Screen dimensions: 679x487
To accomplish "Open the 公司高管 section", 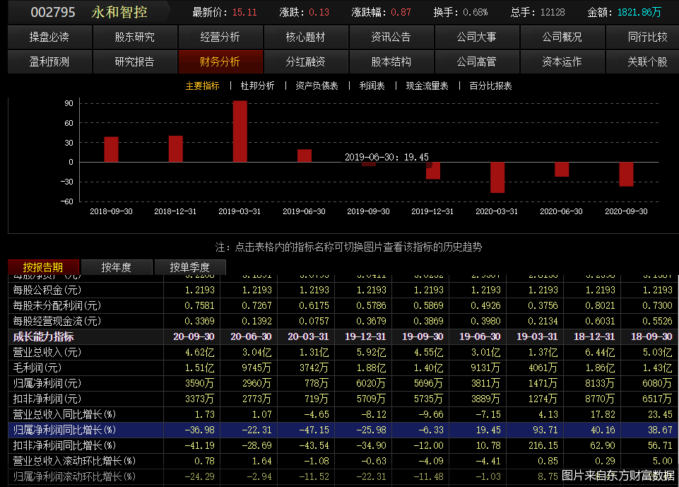I will (476, 62).
